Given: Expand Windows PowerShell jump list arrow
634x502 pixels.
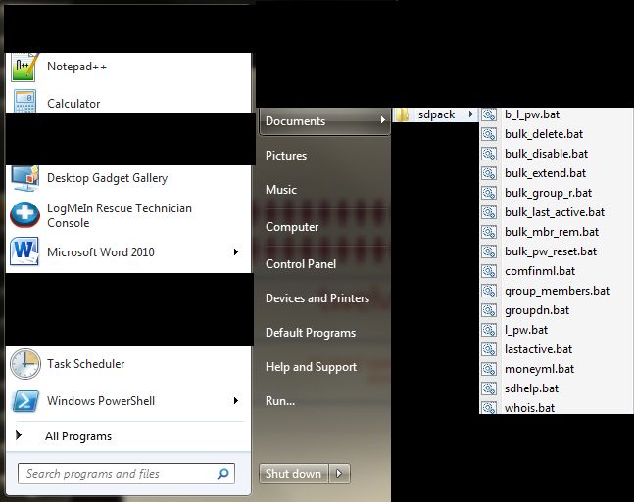Looking at the screenshot, I should [236, 400].
